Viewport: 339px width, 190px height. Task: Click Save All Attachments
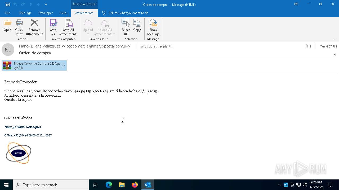coord(68,27)
